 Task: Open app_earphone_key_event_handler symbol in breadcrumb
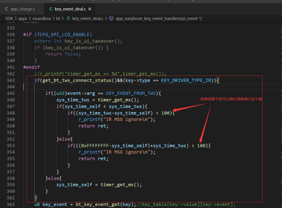[159, 18]
